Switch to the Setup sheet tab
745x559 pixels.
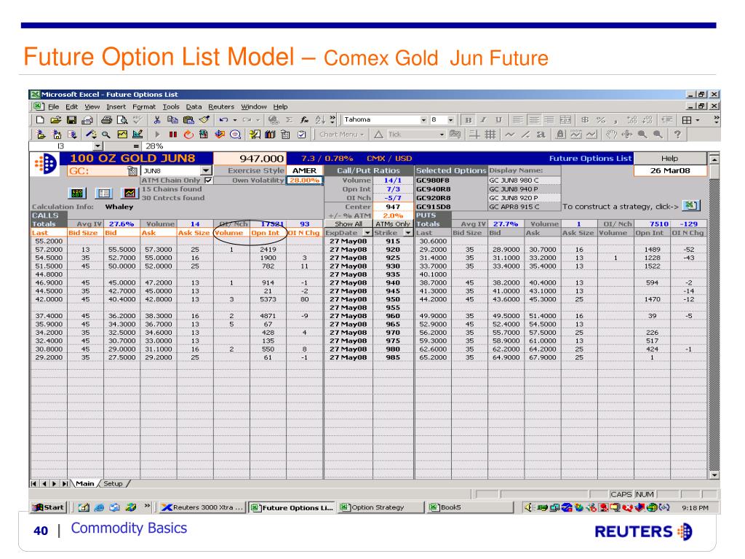click(x=113, y=484)
